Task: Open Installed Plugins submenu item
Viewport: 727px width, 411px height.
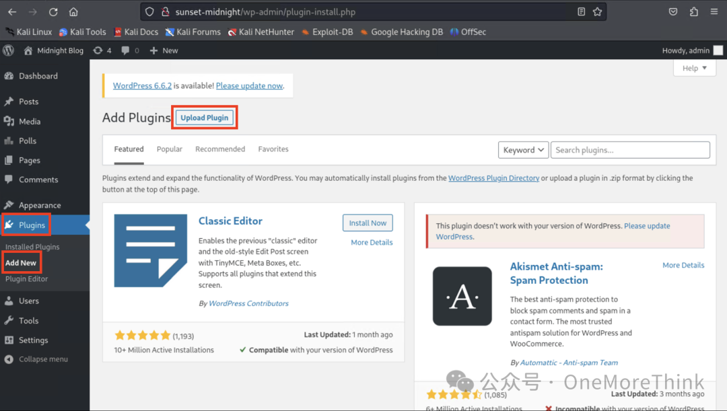Action: pyautogui.click(x=32, y=247)
